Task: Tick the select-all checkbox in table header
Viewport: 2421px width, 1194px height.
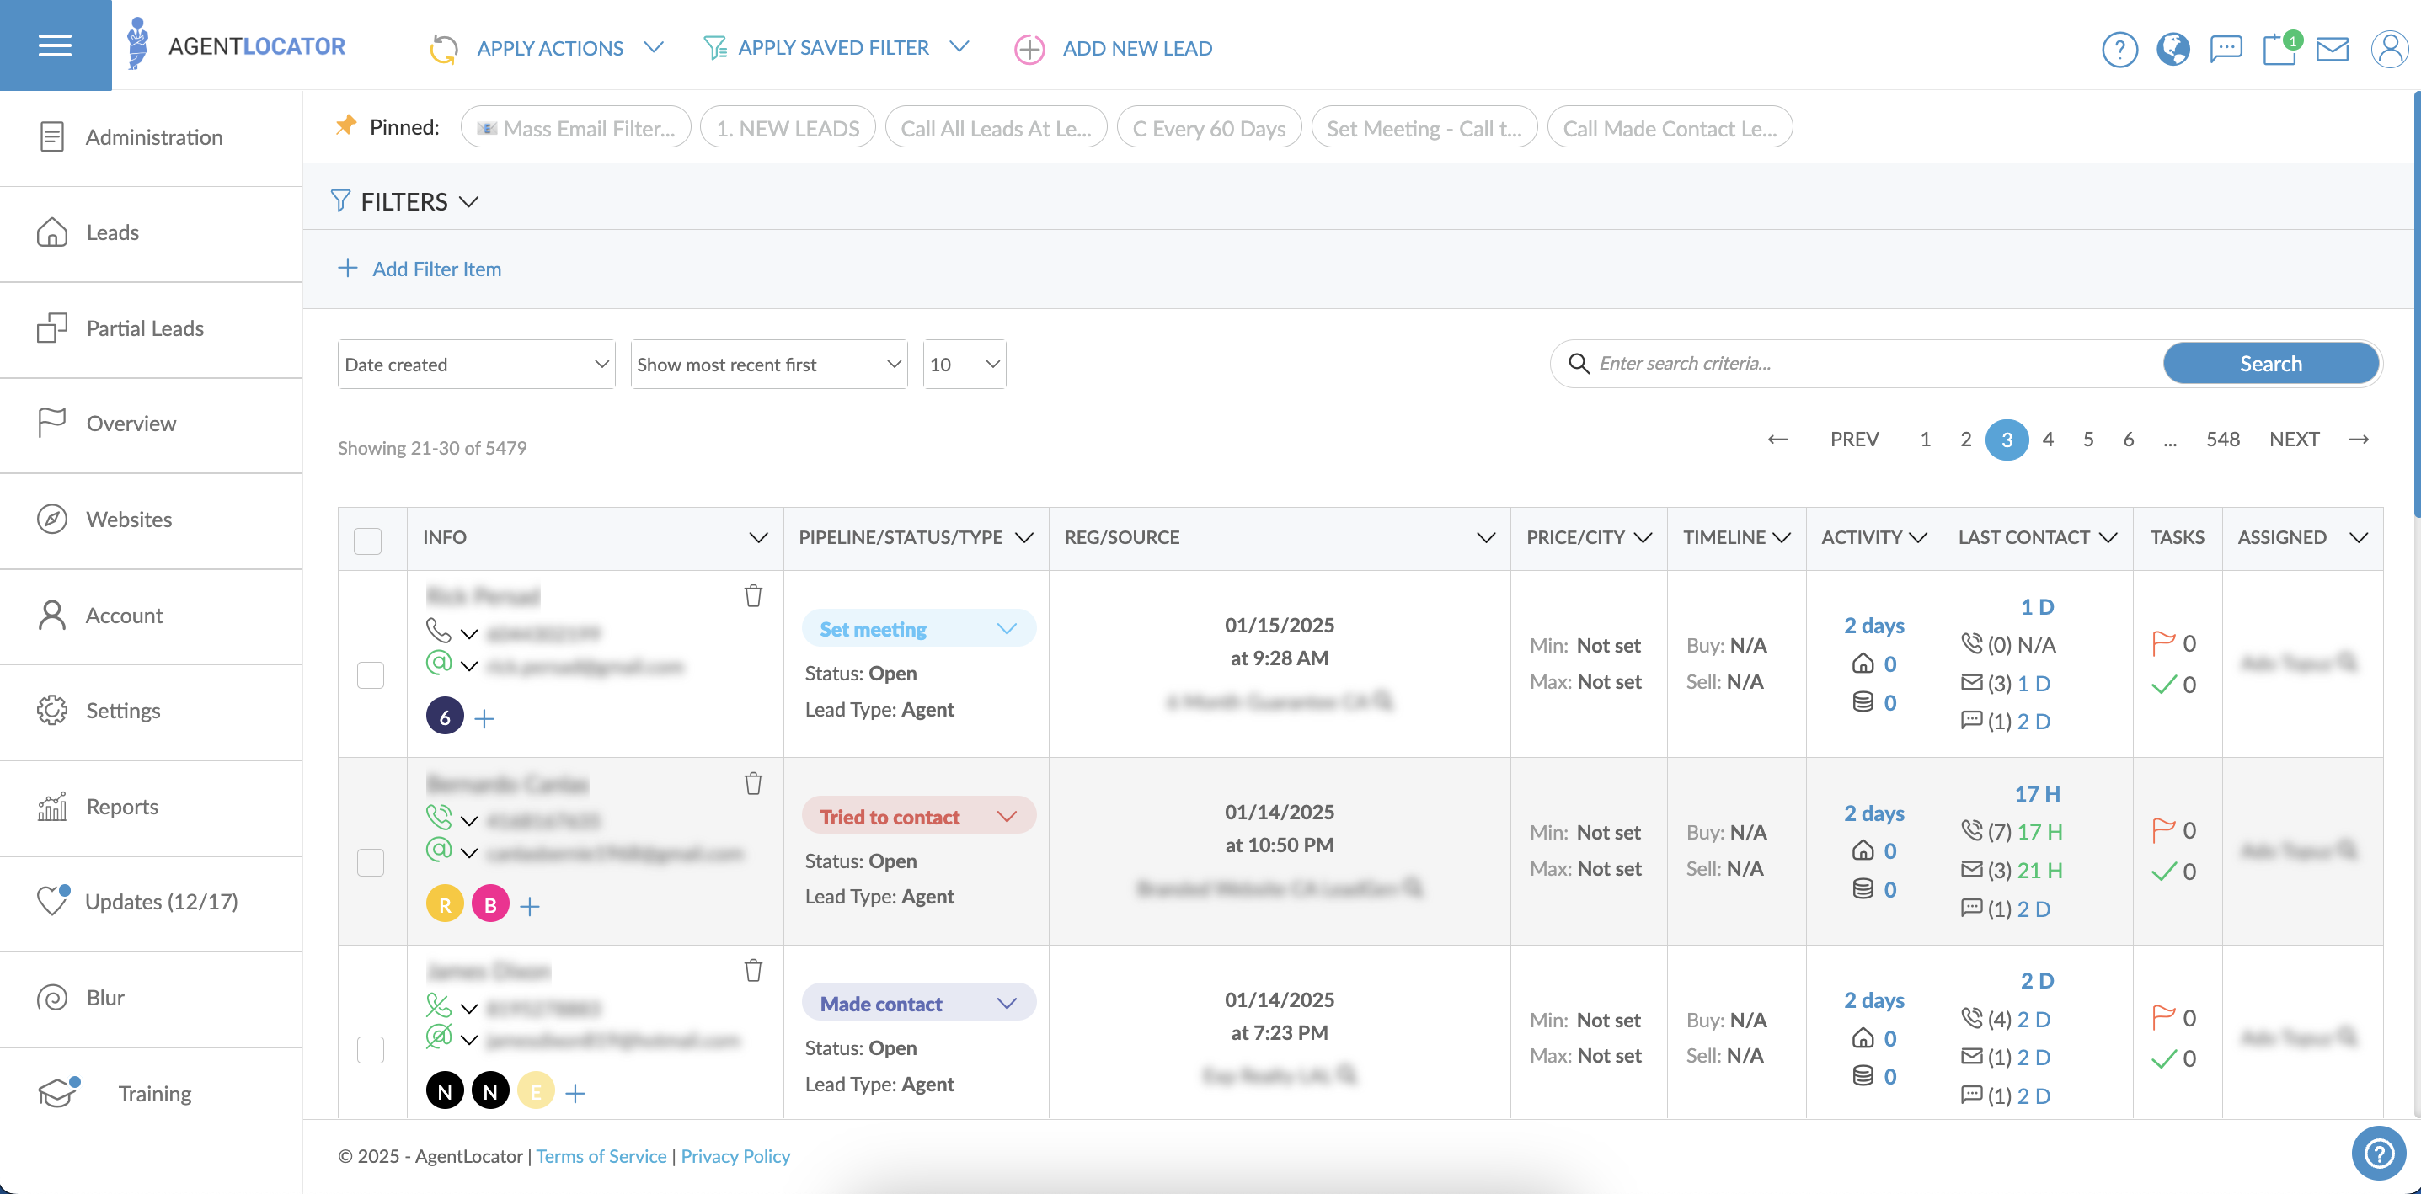Action: click(367, 541)
